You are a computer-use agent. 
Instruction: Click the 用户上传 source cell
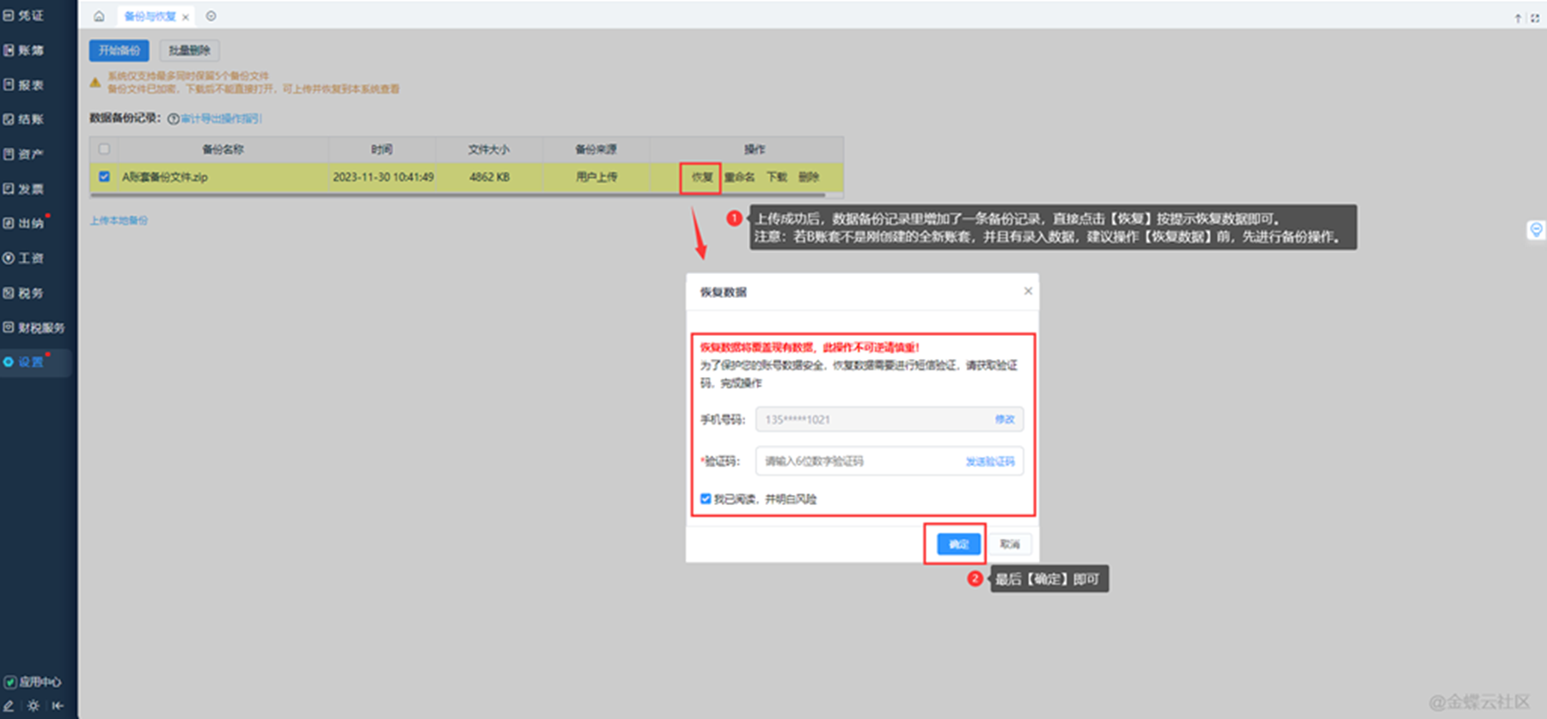[x=596, y=177]
